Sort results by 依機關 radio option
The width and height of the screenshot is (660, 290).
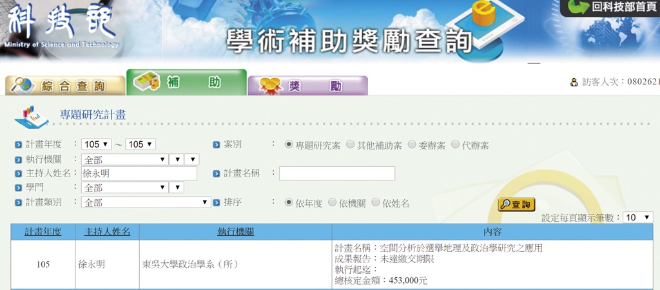[x=332, y=202]
